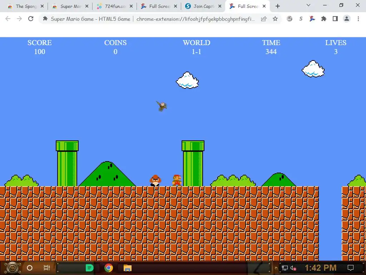Minimize the Chrome window
The image size is (366, 275).
click(x=325, y=5)
